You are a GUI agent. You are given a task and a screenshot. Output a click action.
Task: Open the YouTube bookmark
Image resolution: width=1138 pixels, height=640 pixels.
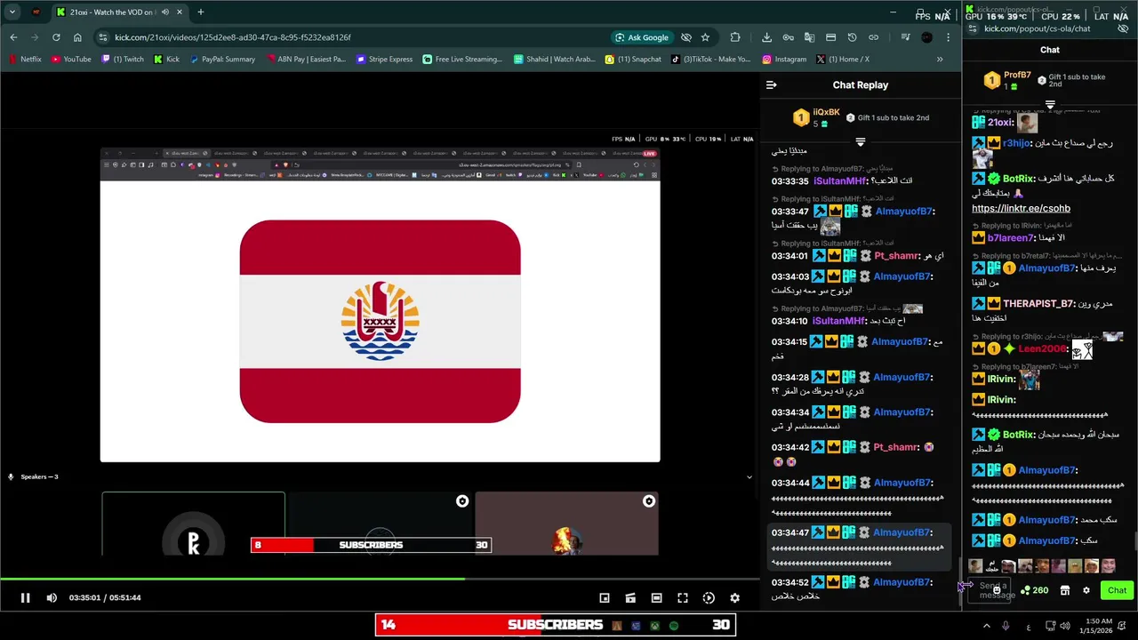click(x=71, y=60)
